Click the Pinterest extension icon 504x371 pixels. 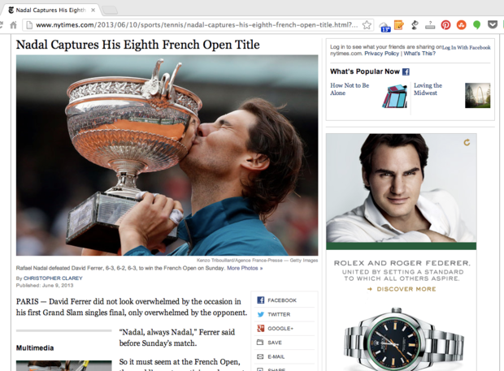[445, 24]
